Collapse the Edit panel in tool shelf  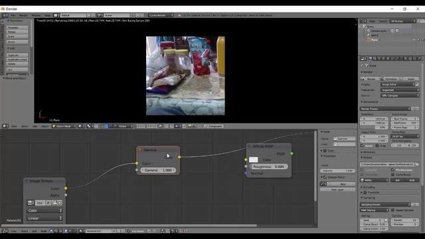click(x=11, y=48)
